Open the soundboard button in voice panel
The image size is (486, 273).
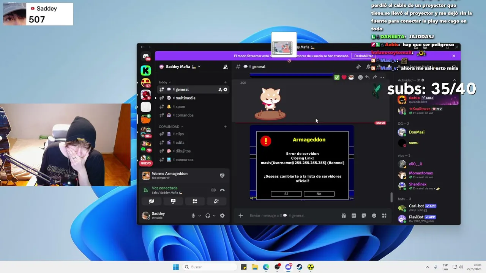(216, 201)
